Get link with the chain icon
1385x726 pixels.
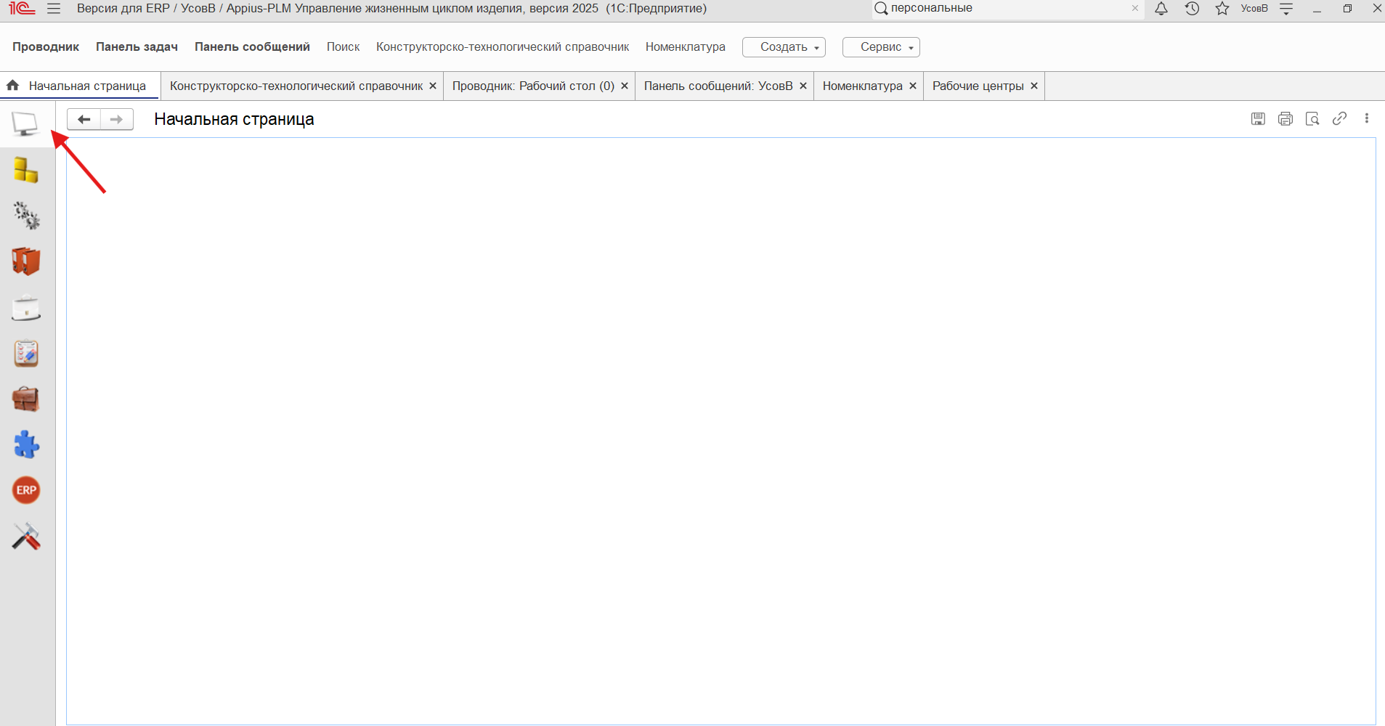tap(1340, 118)
